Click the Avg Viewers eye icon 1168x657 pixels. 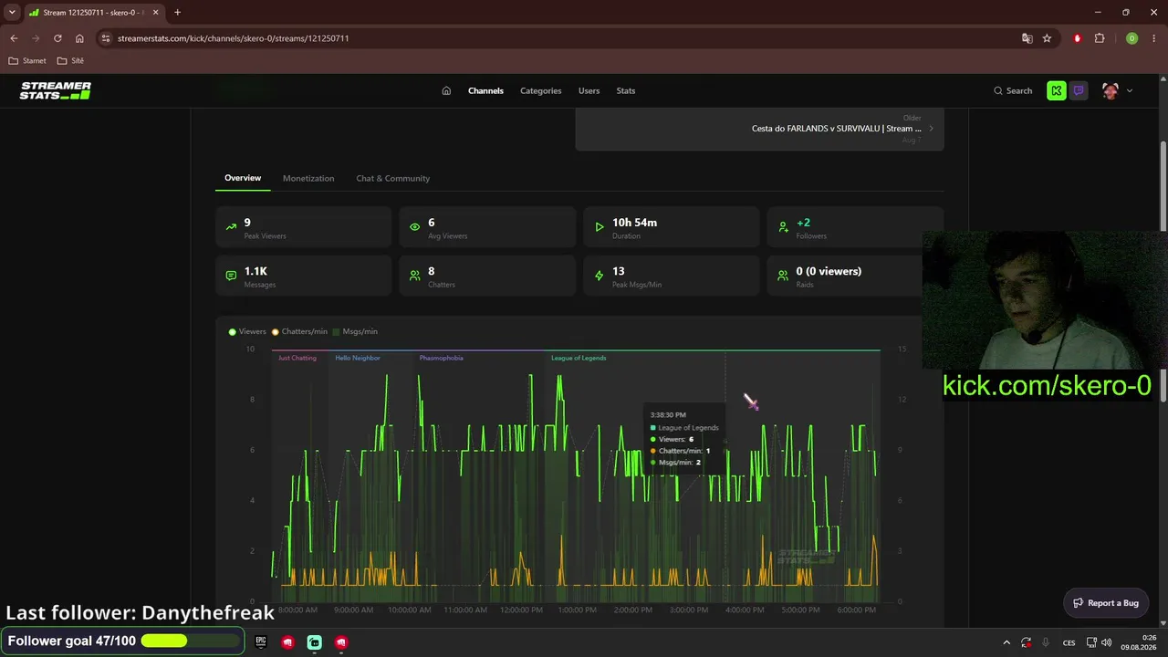(415, 227)
